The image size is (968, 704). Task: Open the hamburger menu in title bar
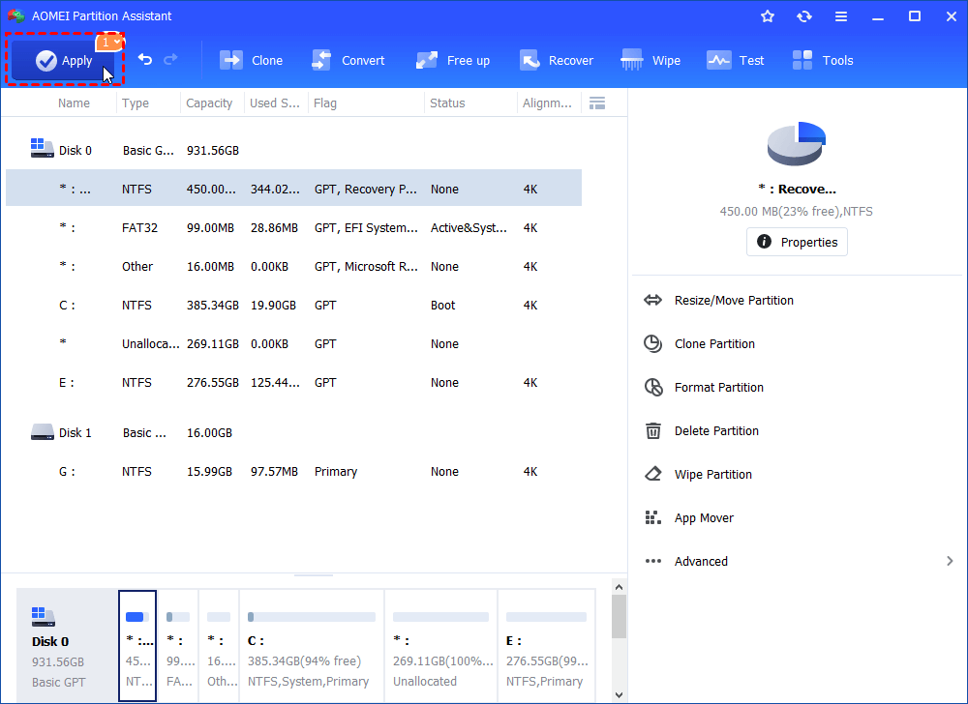(841, 16)
